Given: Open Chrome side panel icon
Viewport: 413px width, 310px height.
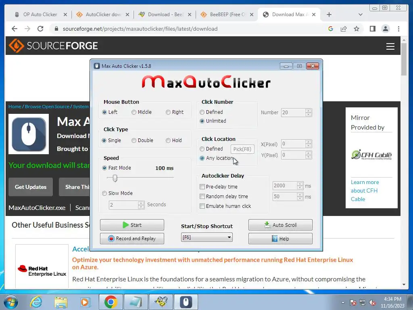Looking at the screenshot, I should (372, 29).
